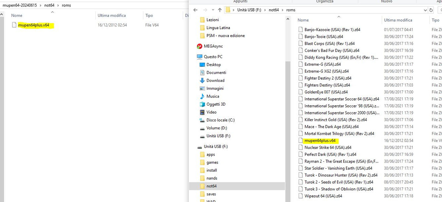This screenshot has width=442, height=202.
Task: Click the Back arrow in right Explorer window
Action: [195, 10]
